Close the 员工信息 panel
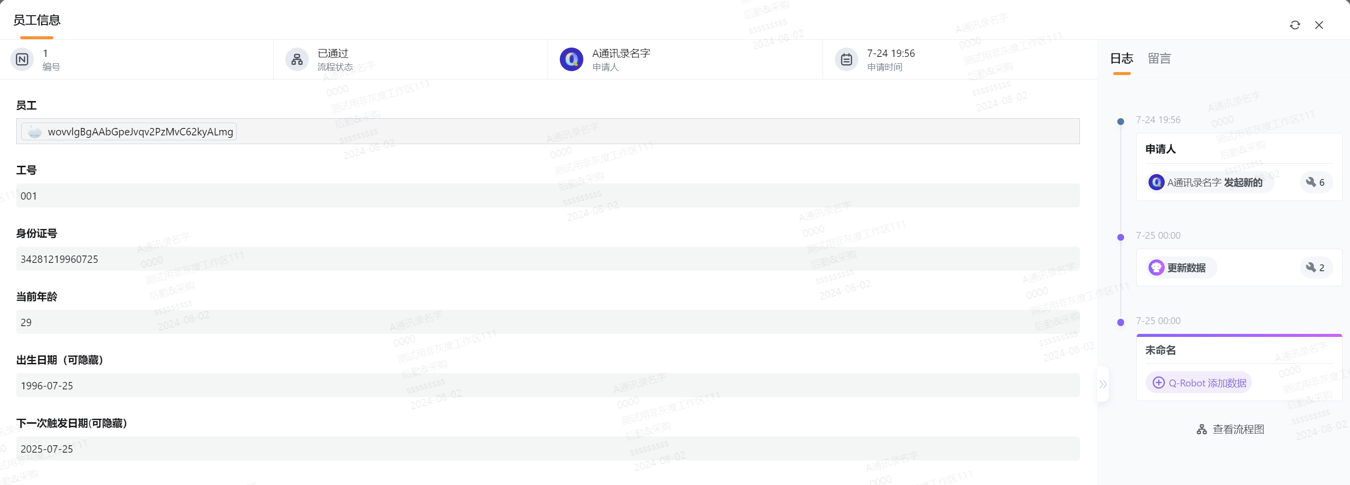This screenshot has height=485, width=1350. 1319,25
